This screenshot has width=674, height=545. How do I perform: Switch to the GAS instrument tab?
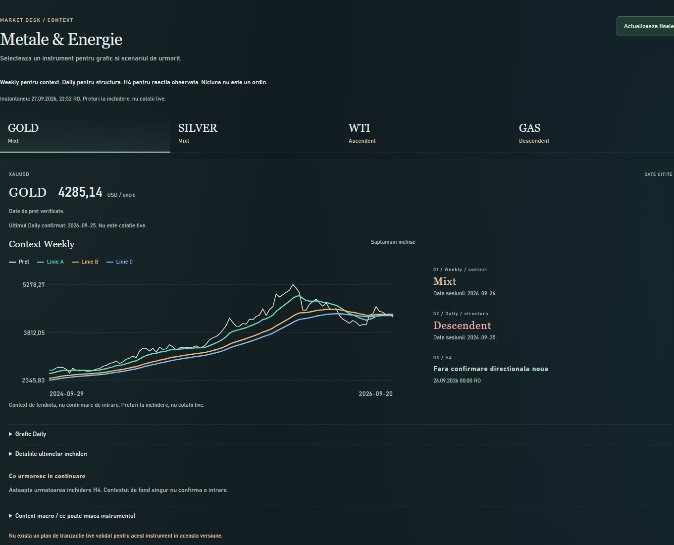592,134
